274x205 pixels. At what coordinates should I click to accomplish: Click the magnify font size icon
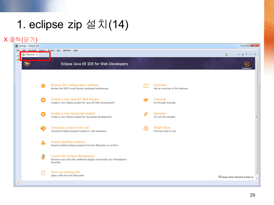tap(243, 55)
